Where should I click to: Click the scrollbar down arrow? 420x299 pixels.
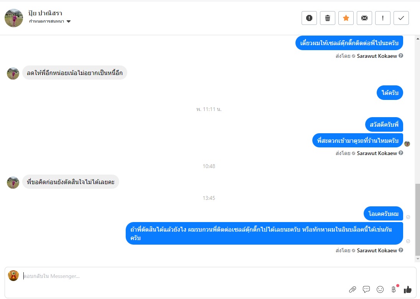tap(418, 259)
